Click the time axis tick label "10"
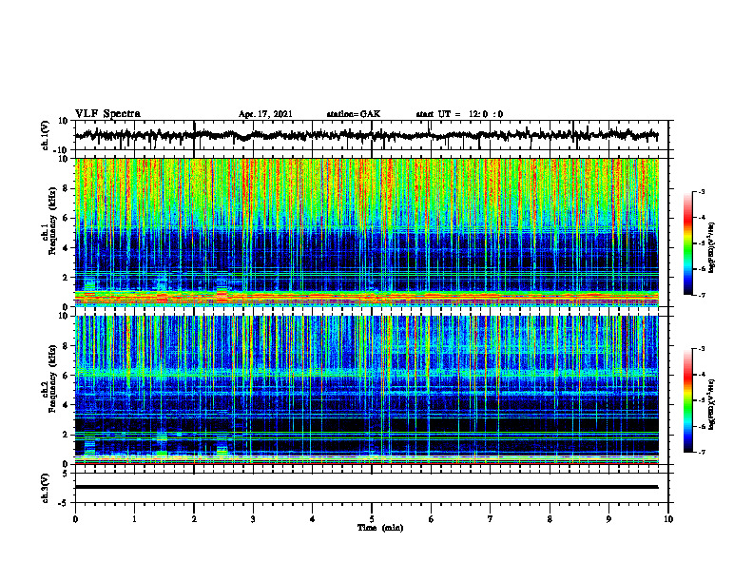The height and width of the screenshot is (582, 753). (668, 519)
